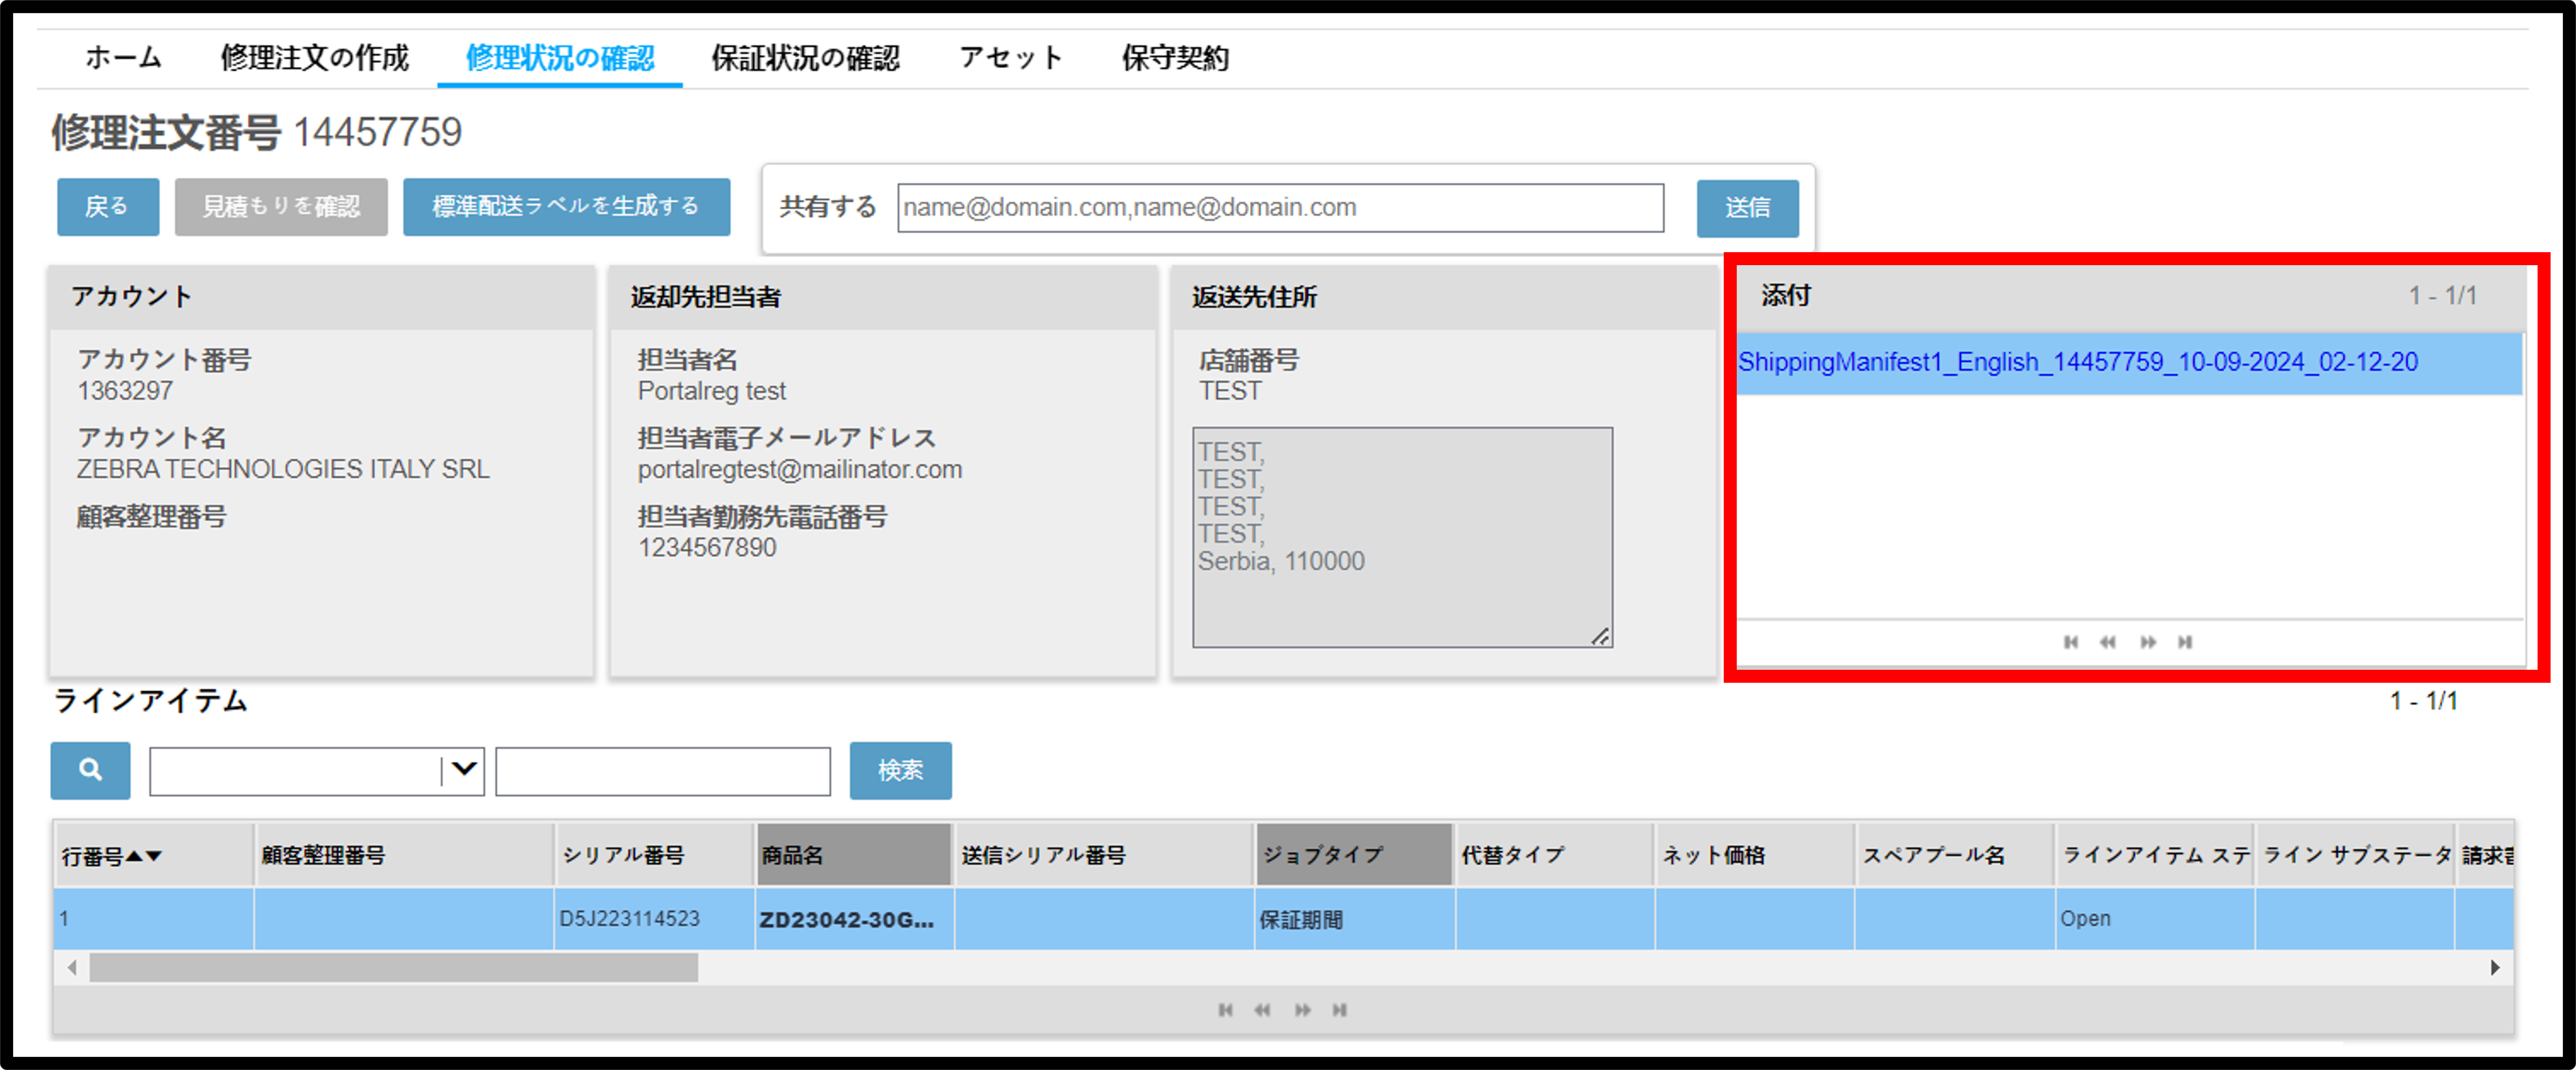Go to next page in attachments pager

click(x=2148, y=642)
